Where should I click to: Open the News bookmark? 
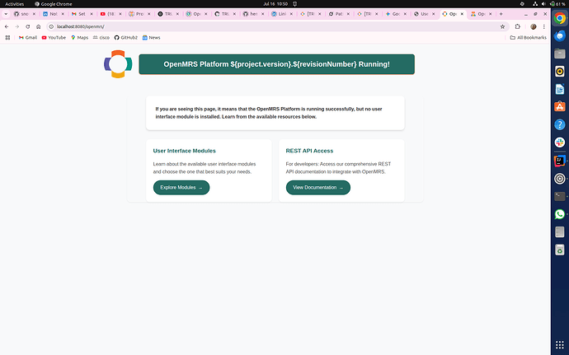tap(152, 37)
